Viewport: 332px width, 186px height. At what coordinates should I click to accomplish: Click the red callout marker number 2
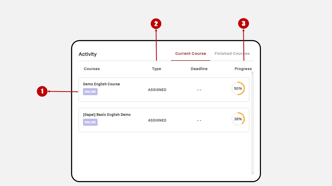click(156, 24)
